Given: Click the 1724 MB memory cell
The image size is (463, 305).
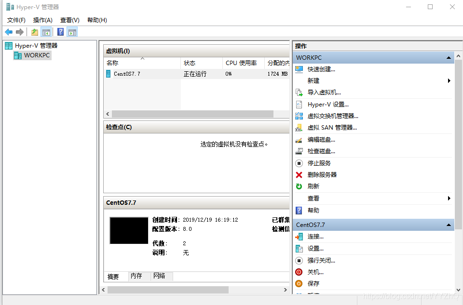Looking at the screenshot, I should (x=278, y=74).
